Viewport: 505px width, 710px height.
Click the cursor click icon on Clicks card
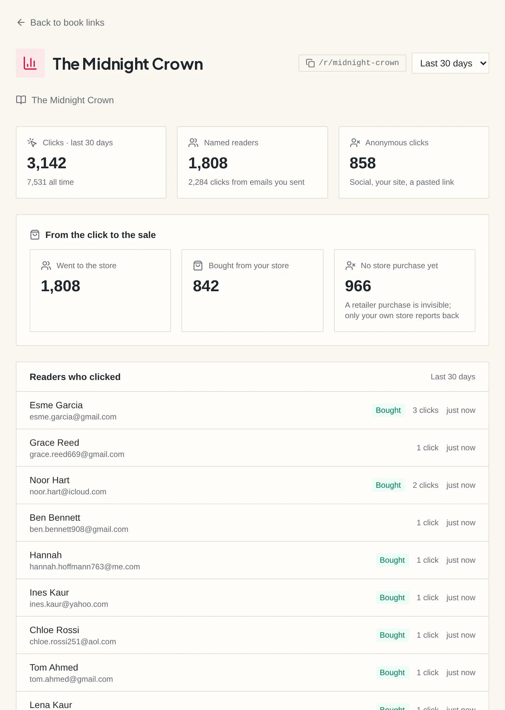tap(32, 143)
